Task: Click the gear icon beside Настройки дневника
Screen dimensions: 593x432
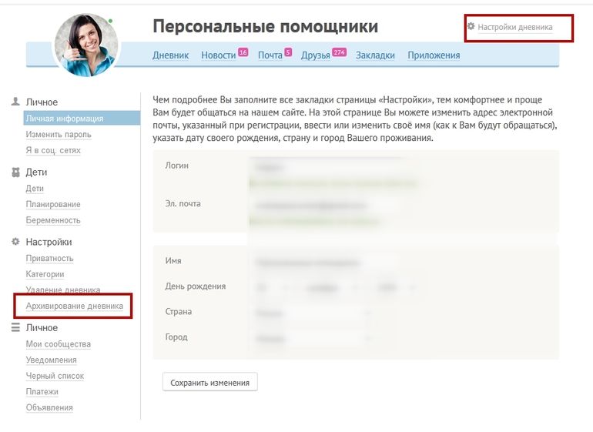Action: click(471, 26)
